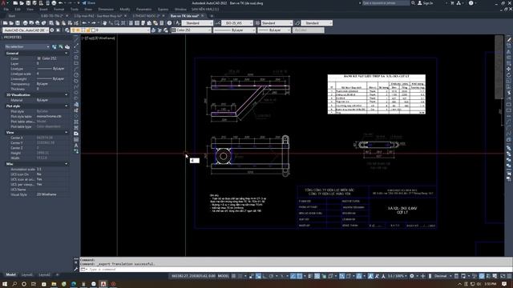Select the Line tool in Draw toolbar

[x=76, y=40]
